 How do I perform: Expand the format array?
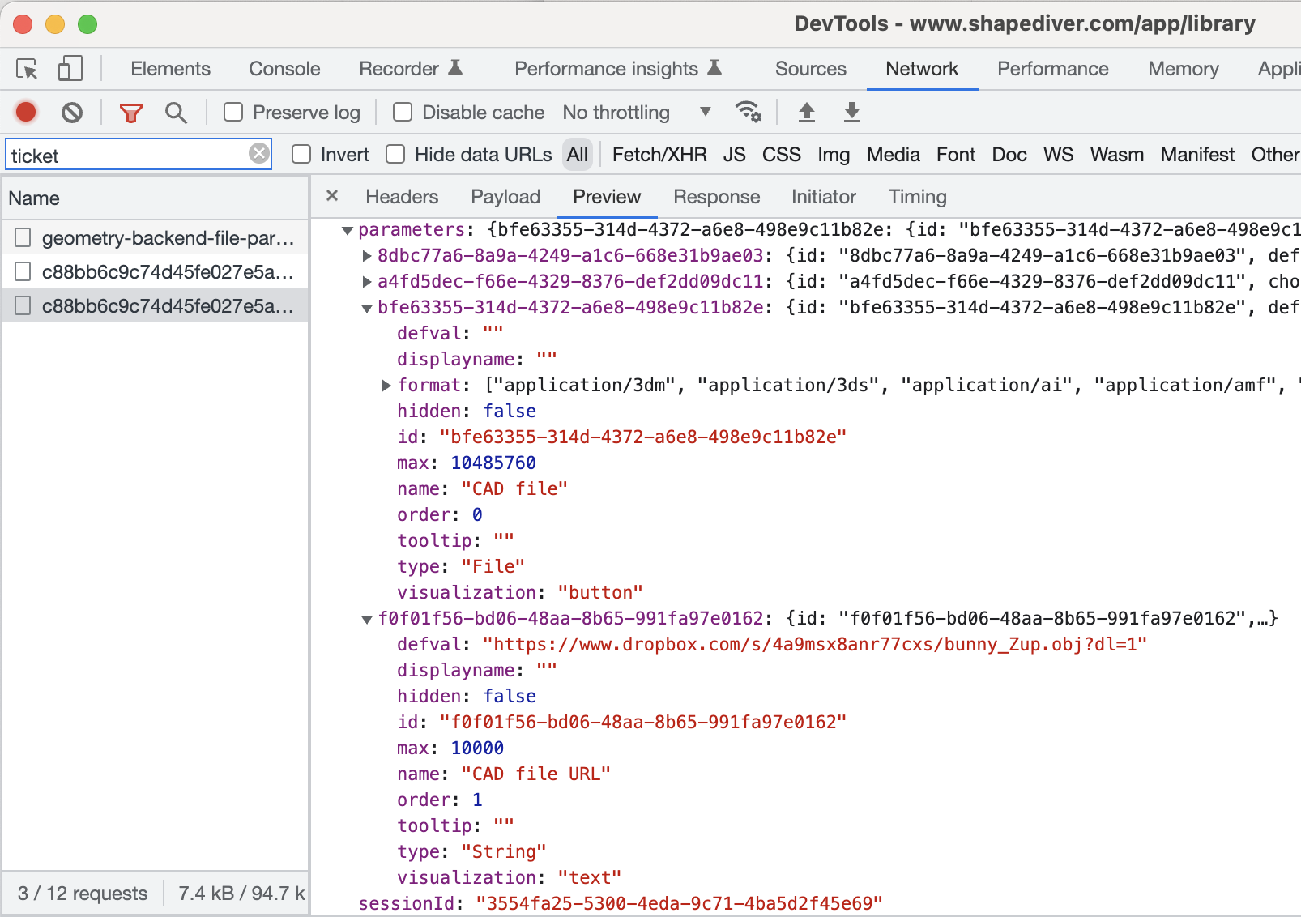point(386,386)
